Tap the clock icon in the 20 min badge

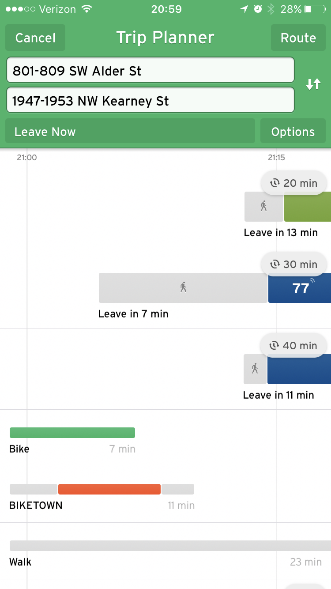tap(275, 183)
